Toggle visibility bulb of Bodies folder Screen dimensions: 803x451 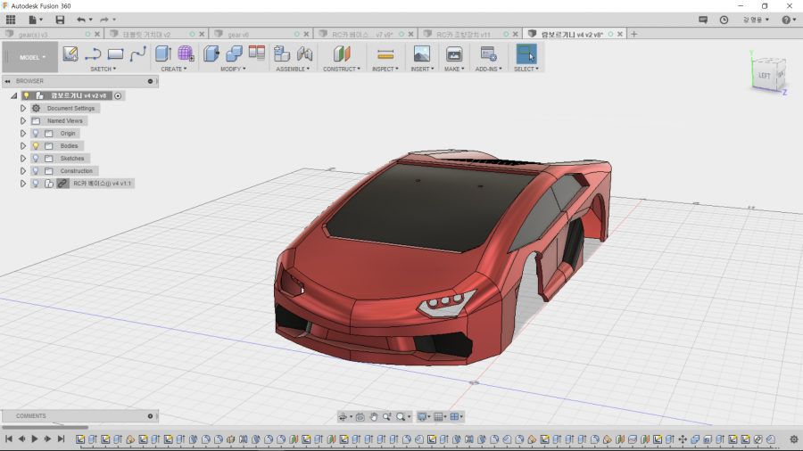[x=36, y=146]
